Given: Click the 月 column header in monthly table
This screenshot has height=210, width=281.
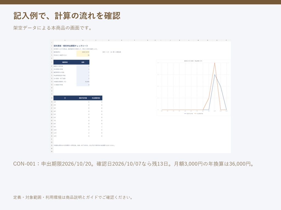Looking at the screenshot, I should tap(65, 98).
